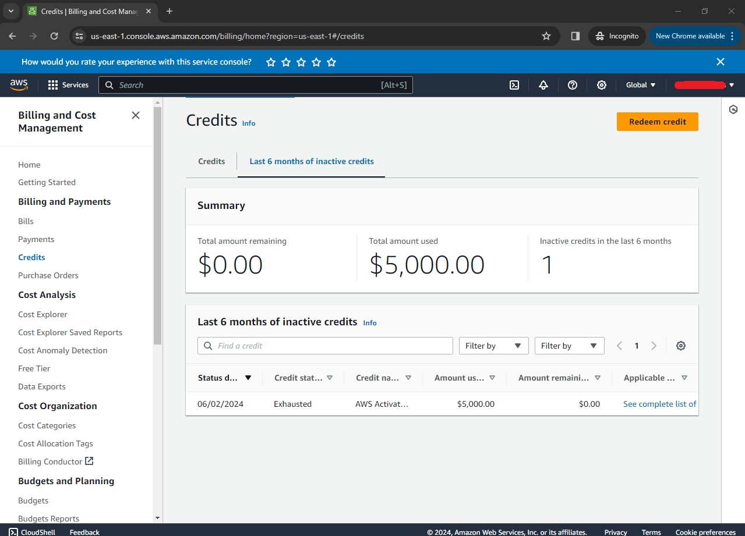Screen dimensions: 745x536
Task: Open Cookie preferences in the footer
Action: coord(705,532)
